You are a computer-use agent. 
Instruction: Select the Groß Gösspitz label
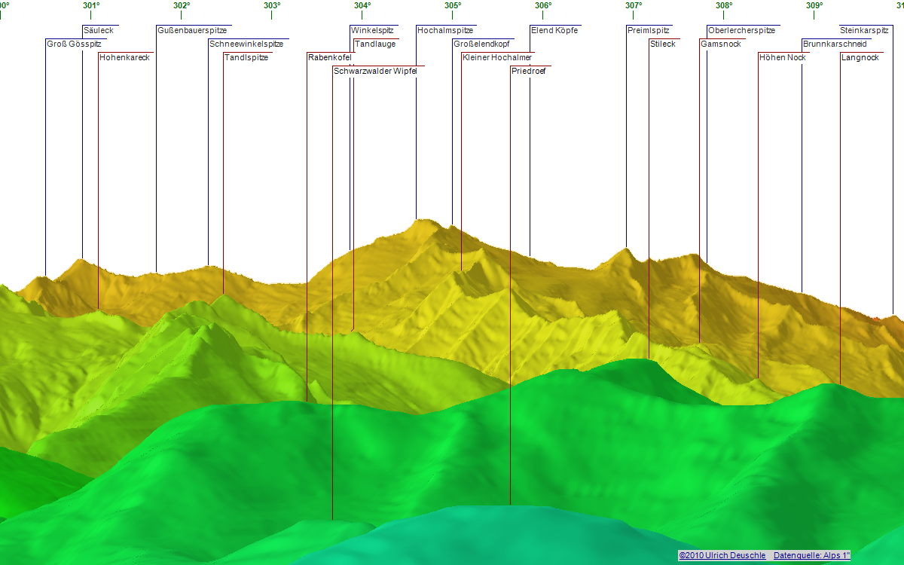[74, 44]
